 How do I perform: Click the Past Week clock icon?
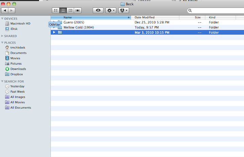[x=7, y=92]
